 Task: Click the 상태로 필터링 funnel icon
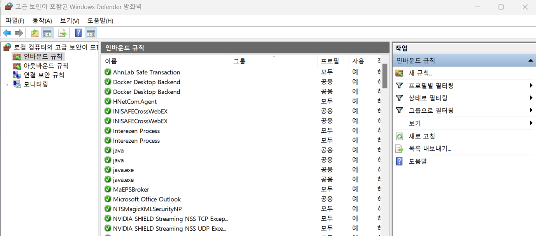click(399, 98)
